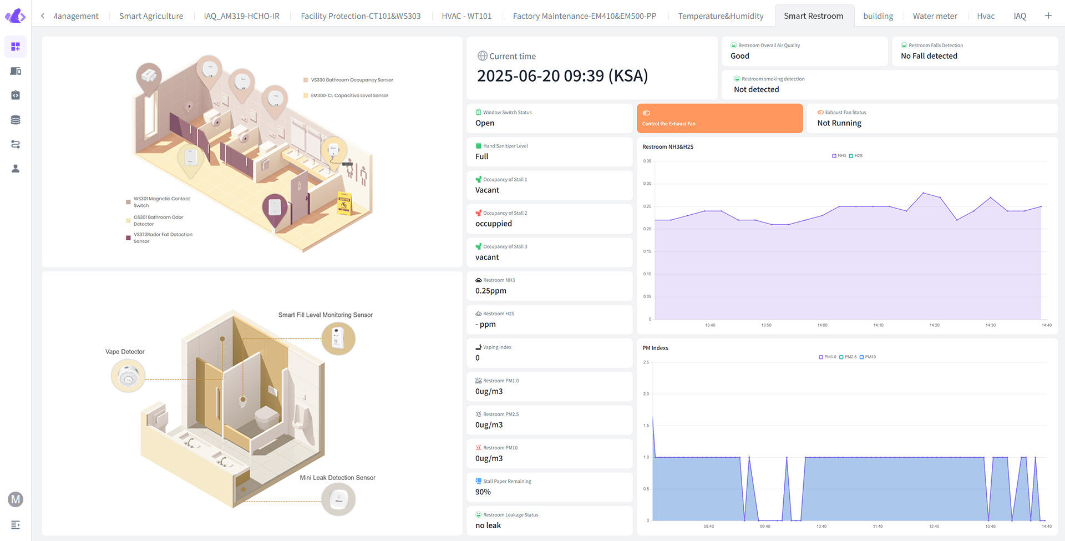Switch to the Smart Agriculture tab
This screenshot has height=541, width=1065.
click(151, 16)
